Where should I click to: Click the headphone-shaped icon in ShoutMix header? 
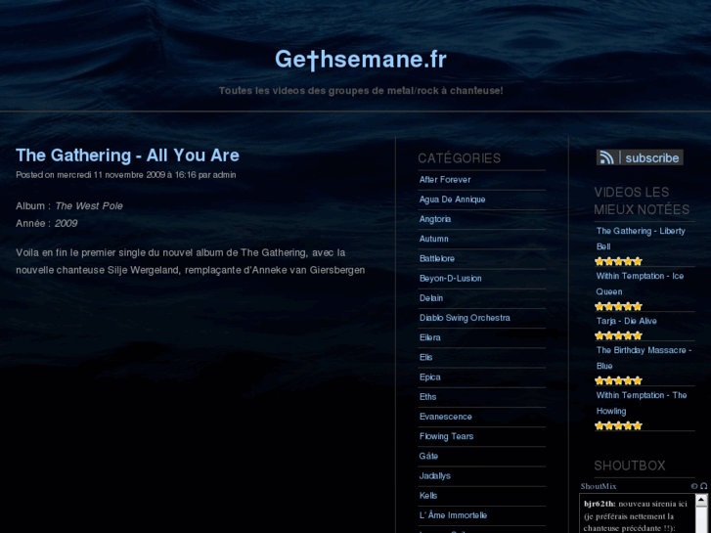point(703,486)
